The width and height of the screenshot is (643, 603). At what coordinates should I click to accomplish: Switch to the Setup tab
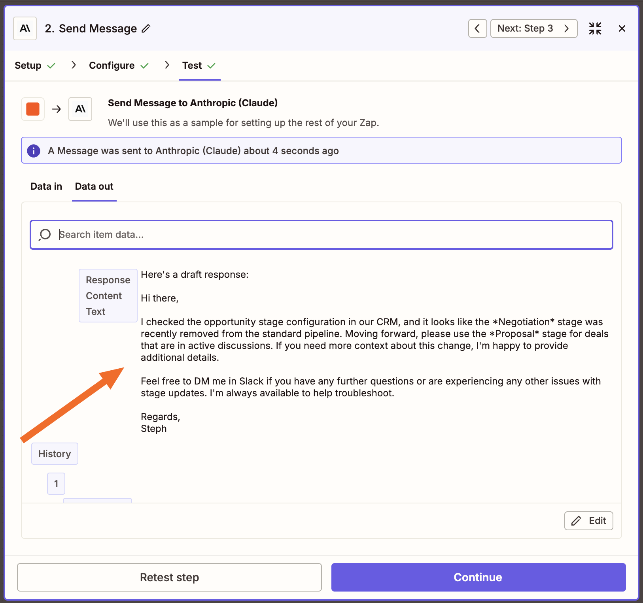35,66
